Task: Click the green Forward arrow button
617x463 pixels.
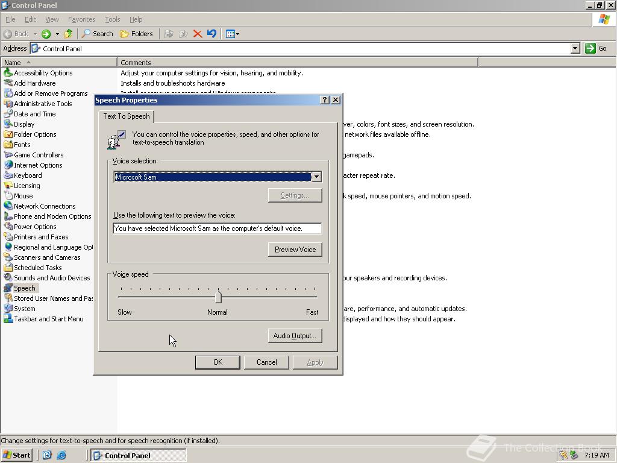Action: [46, 34]
